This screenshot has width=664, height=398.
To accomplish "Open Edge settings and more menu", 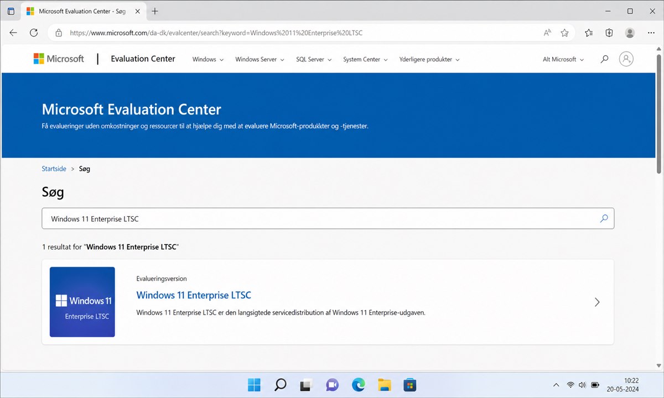I will click(650, 33).
